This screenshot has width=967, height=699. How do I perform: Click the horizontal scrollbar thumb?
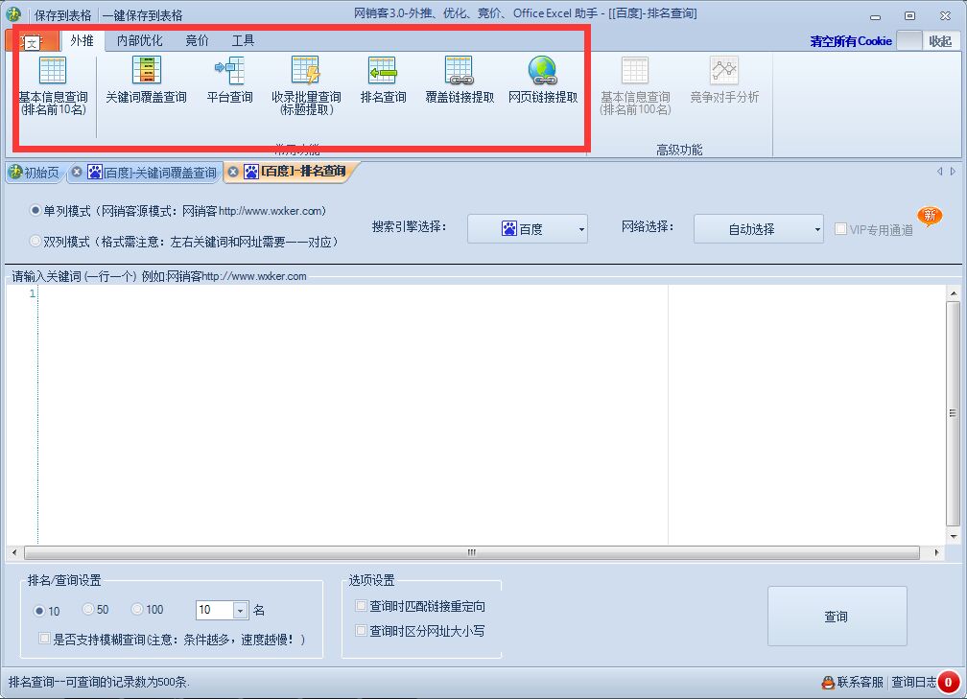[x=471, y=552]
